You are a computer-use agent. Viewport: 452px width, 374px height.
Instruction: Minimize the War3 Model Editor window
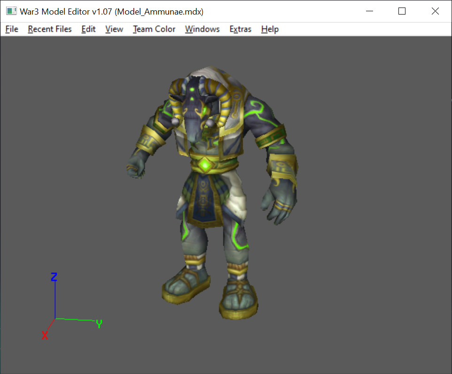pos(370,11)
